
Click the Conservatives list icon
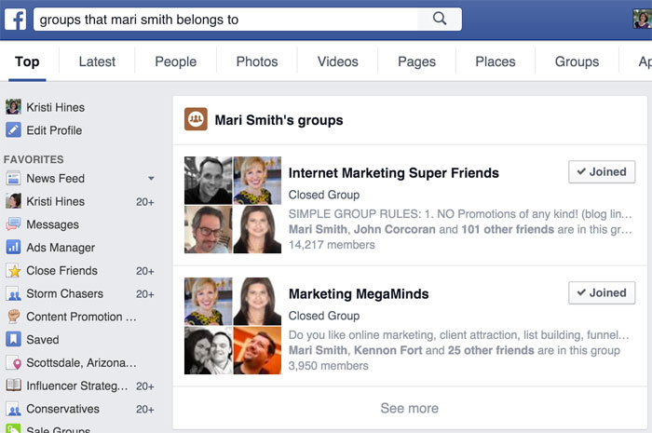(x=13, y=409)
